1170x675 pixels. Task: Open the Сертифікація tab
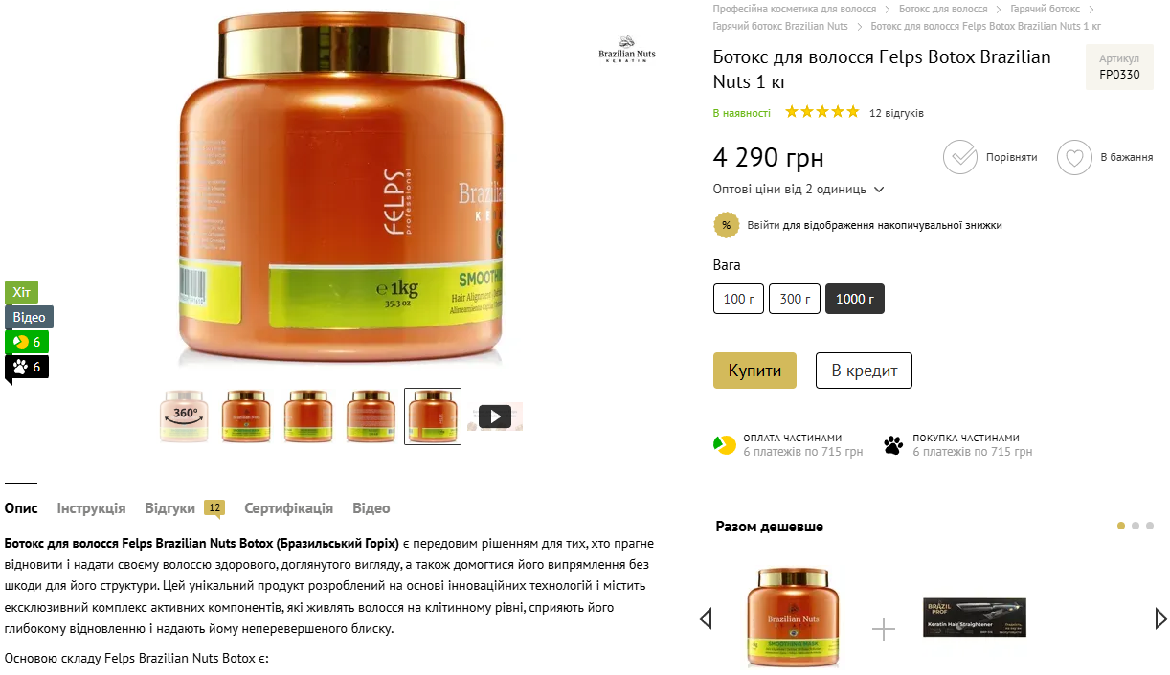(288, 508)
